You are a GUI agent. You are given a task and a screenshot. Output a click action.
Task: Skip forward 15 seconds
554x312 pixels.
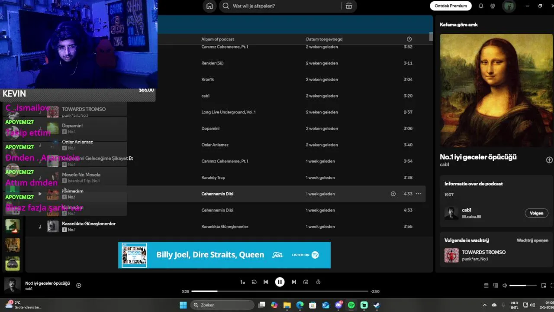coord(306,282)
